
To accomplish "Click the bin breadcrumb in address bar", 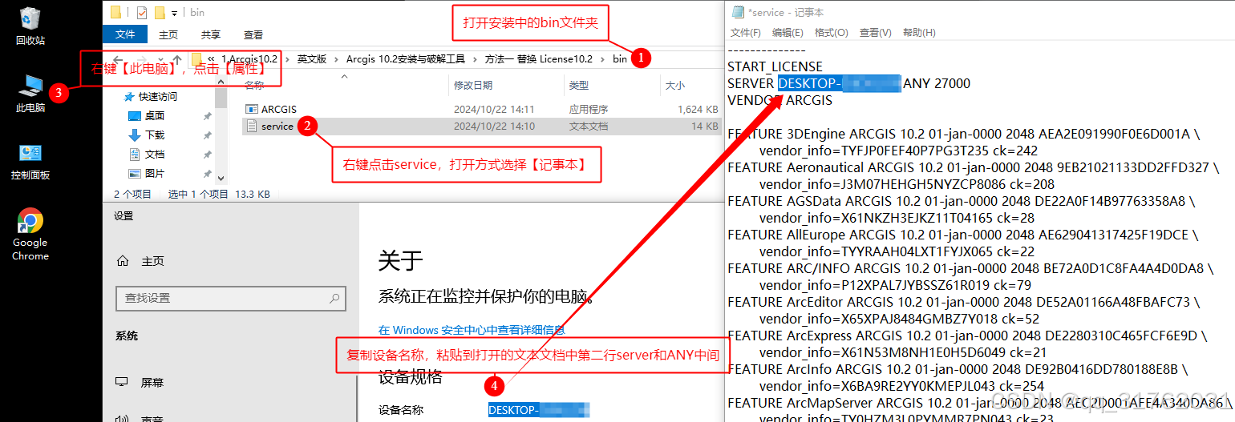I will 620,59.
